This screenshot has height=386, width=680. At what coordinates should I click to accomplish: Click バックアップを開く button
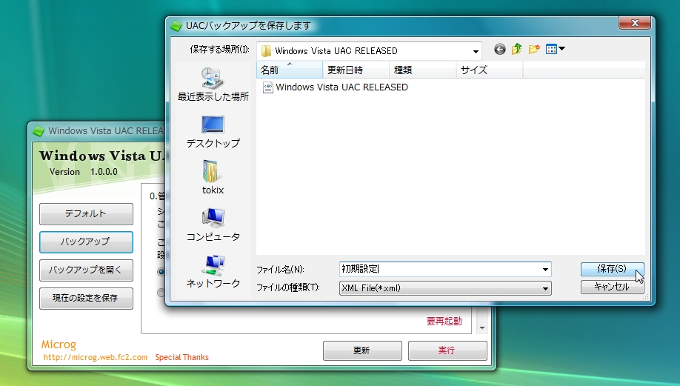pyautogui.click(x=87, y=270)
